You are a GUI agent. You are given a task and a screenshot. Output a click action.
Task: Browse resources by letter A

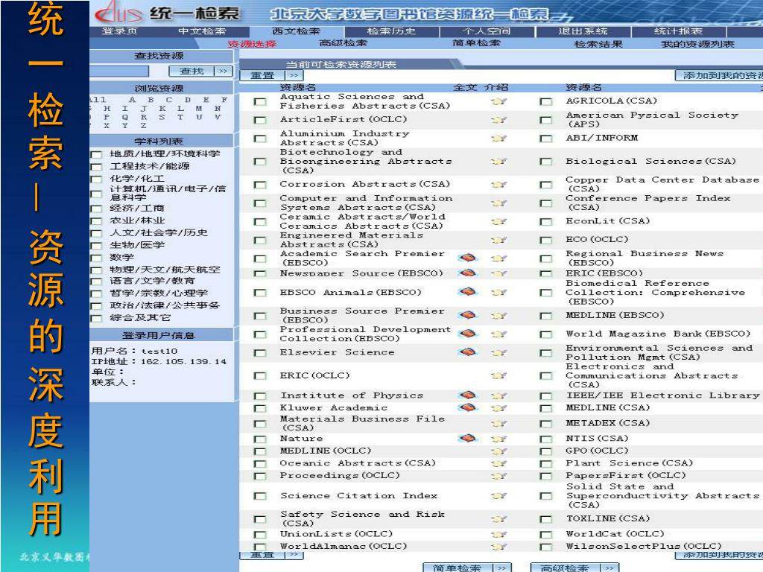click(133, 100)
